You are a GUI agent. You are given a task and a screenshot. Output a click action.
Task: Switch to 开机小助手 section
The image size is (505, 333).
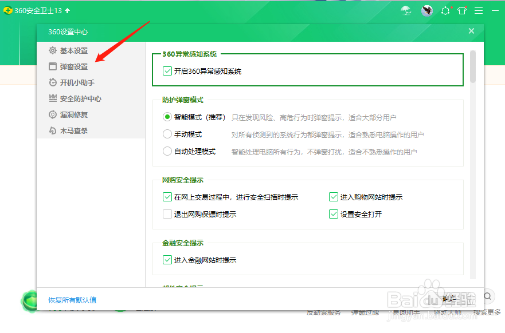(77, 82)
